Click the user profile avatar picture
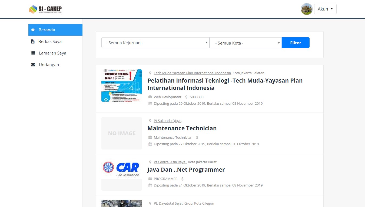This screenshot has height=207, width=365. (307, 9)
